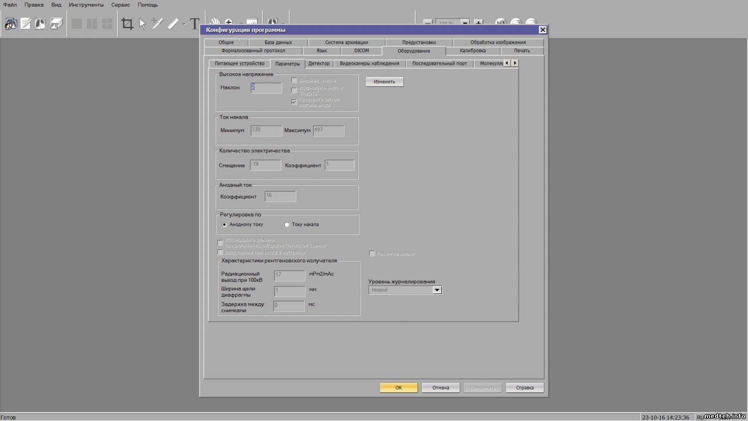This screenshot has width=748, height=421.
Task: Open dropdown arrow next to ruler tool
Action: click(184, 24)
